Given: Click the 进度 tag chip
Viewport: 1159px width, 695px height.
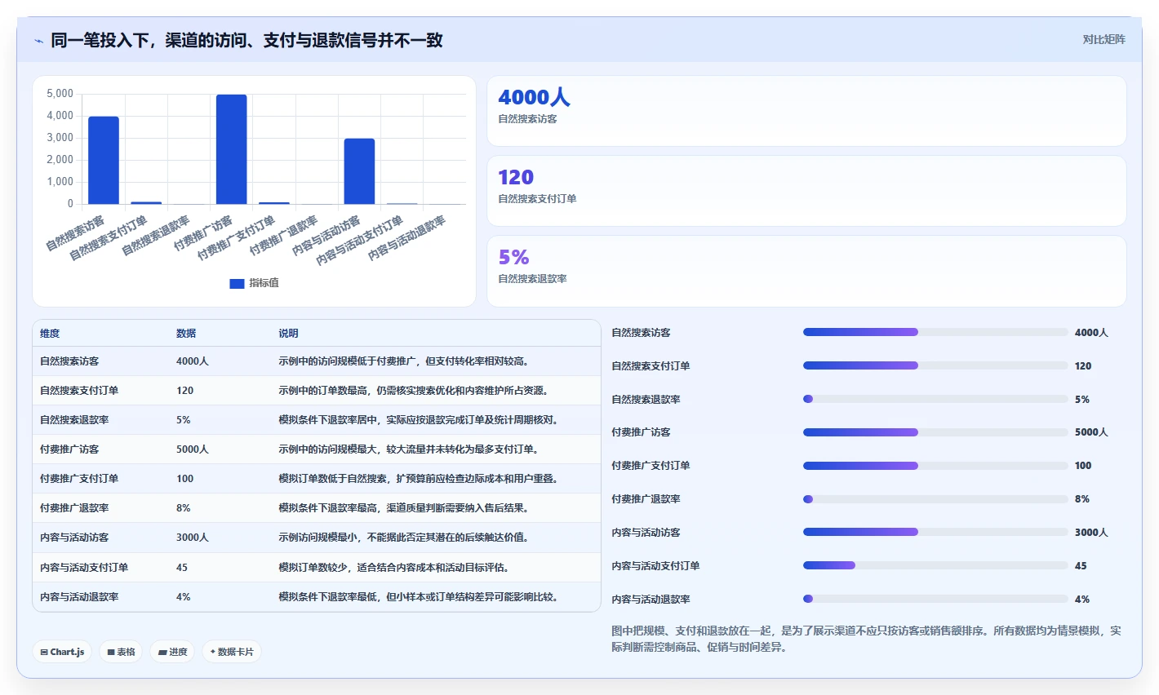Looking at the screenshot, I should point(172,652).
